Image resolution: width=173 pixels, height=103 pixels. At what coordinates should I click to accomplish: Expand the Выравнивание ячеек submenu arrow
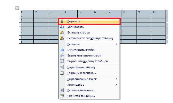click(x=116, y=79)
